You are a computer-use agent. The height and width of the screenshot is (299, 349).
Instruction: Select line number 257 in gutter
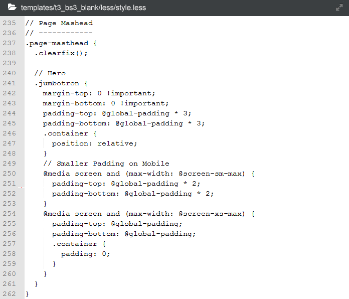click(x=9, y=244)
